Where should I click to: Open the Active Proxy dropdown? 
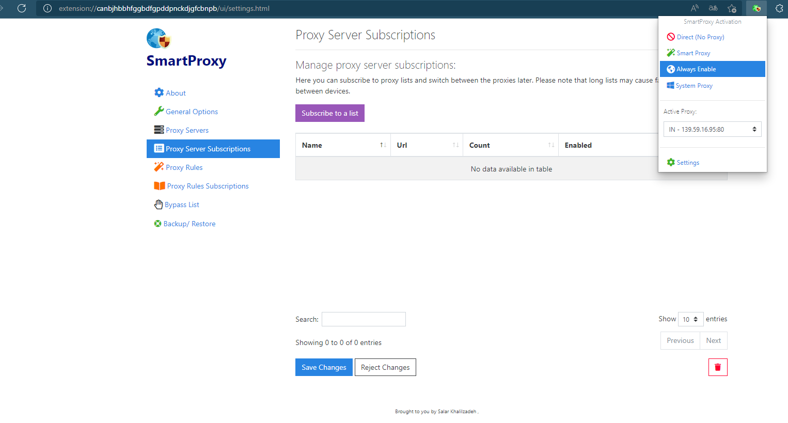coord(713,129)
